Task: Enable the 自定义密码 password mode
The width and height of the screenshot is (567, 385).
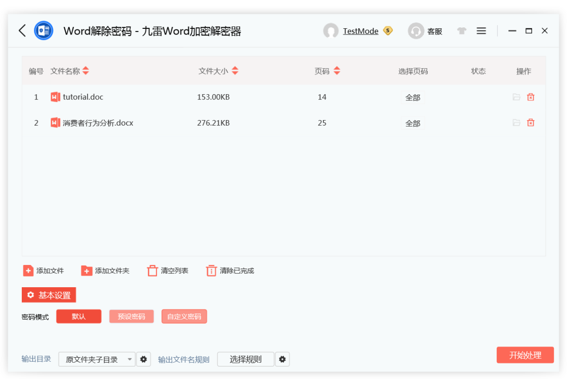Action: pyautogui.click(x=184, y=316)
